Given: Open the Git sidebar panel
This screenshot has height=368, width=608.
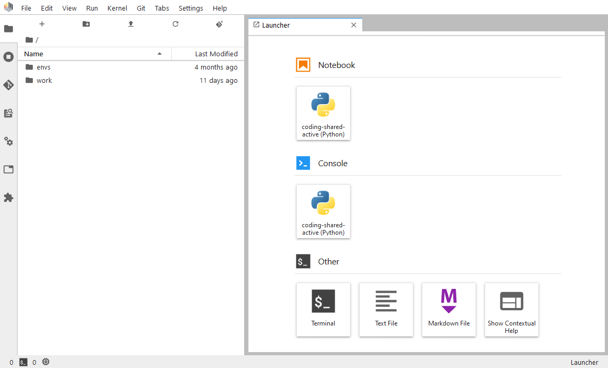Looking at the screenshot, I should (9, 85).
